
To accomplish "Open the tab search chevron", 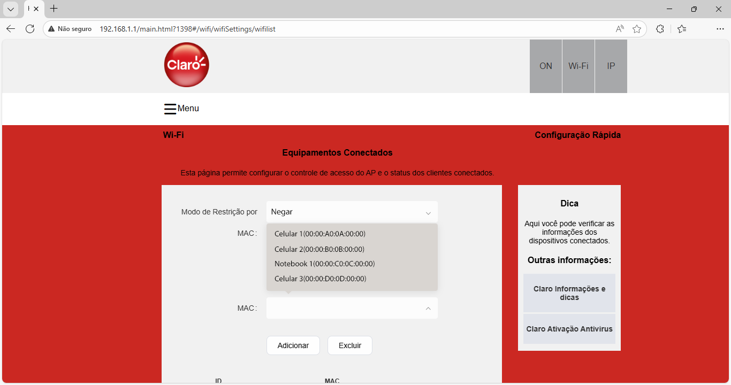I will pos(11,9).
